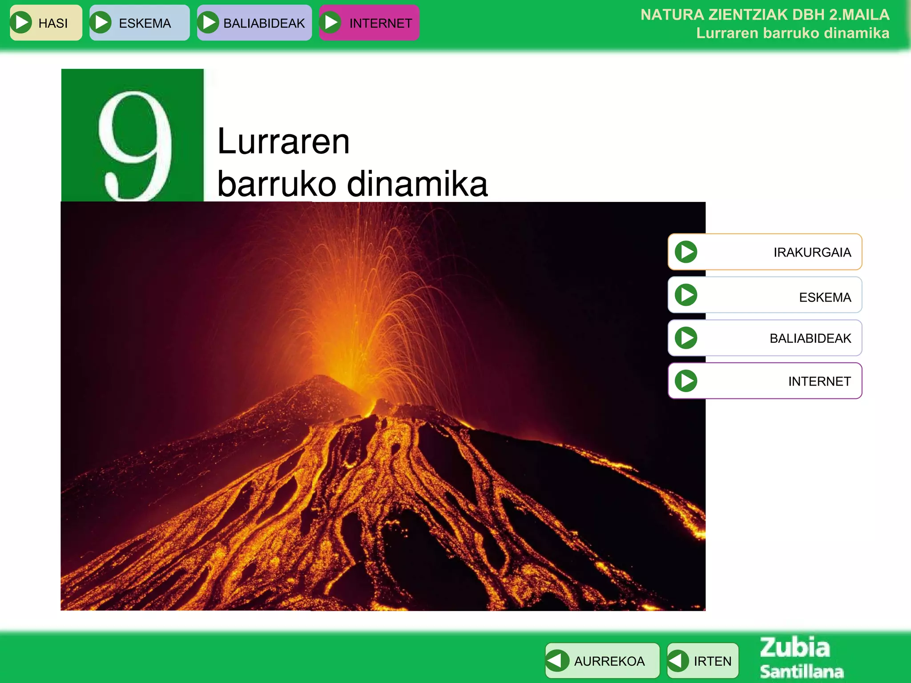911x683 pixels.
Task: Click play icon in right-side ESKEMA box
Action: click(686, 295)
